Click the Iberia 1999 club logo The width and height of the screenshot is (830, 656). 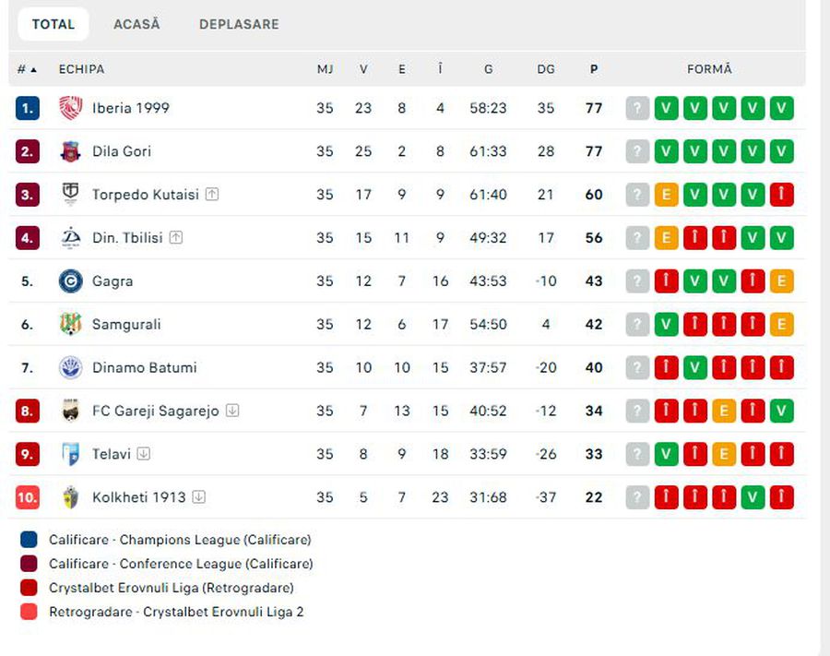point(71,108)
